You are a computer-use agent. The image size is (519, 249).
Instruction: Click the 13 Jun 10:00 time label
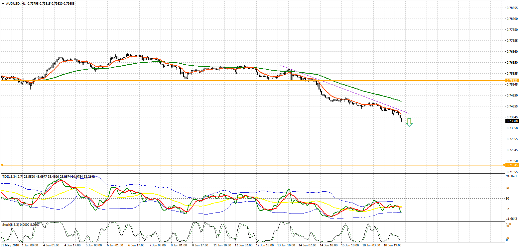point(286,245)
